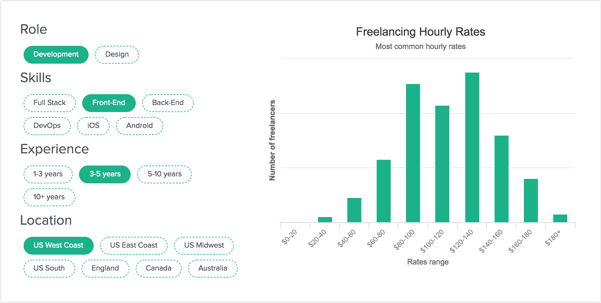Select the US South location filter
The width and height of the screenshot is (601, 303).
coord(49,268)
